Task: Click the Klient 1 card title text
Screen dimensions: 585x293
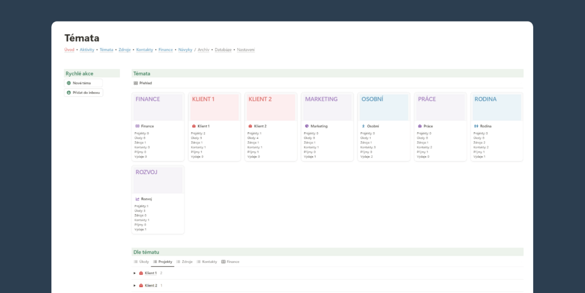Action: click(204, 126)
